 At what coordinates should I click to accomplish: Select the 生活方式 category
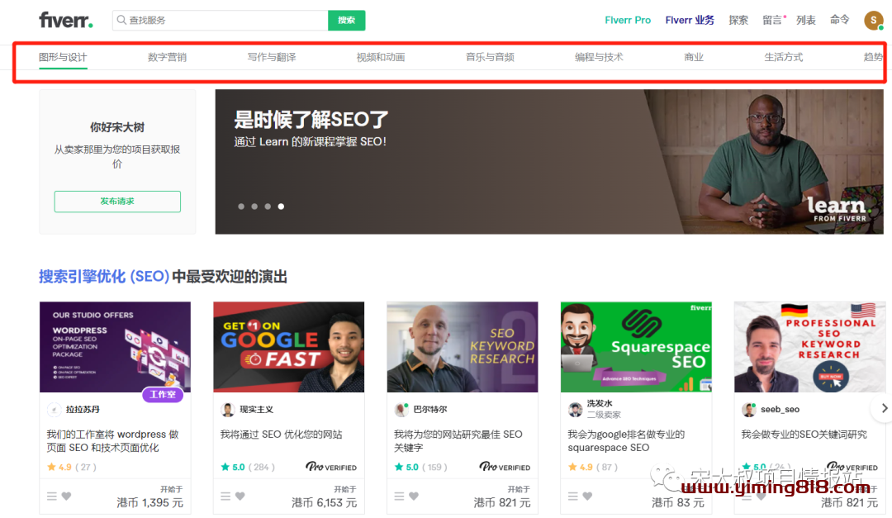(783, 57)
